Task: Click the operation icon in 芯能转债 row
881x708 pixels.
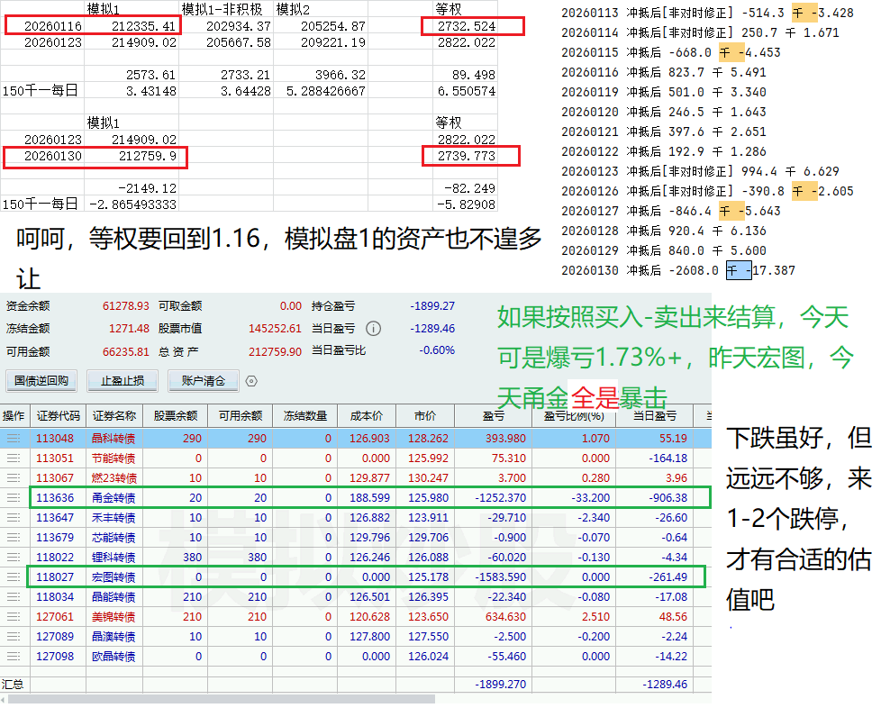Action: click(x=14, y=538)
